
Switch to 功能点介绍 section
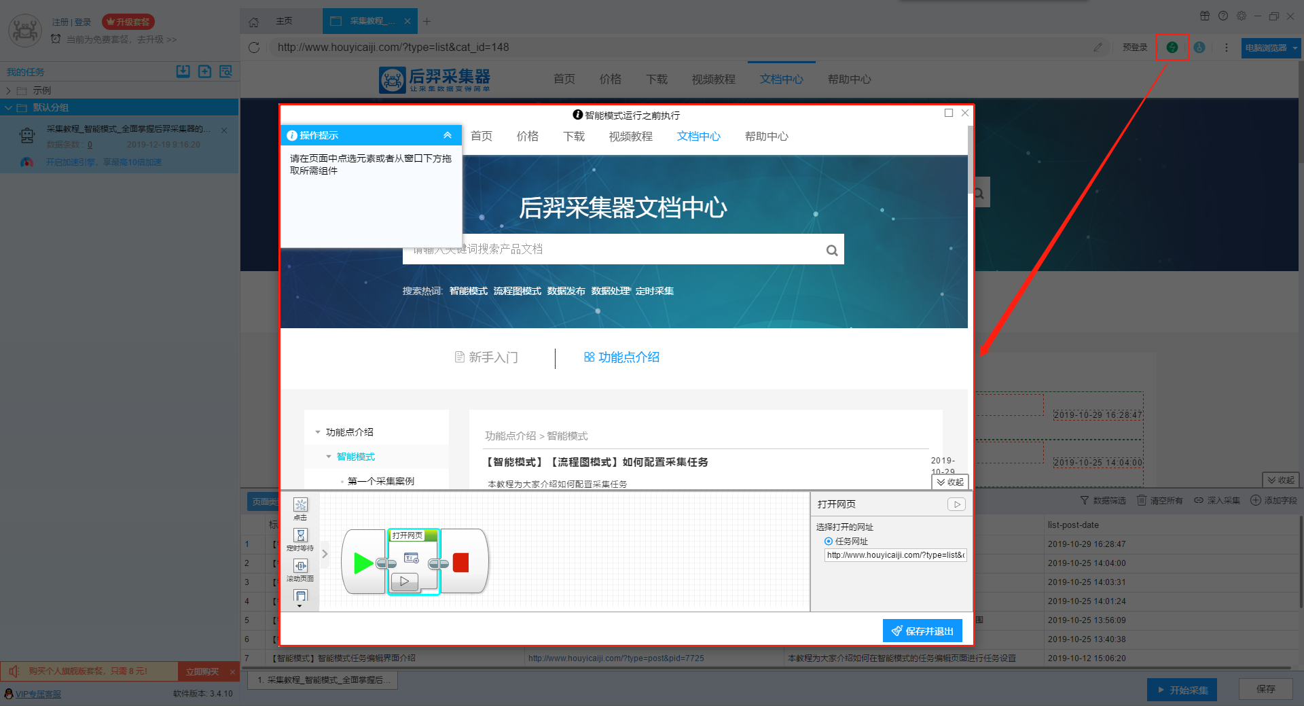pyautogui.click(x=622, y=357)
